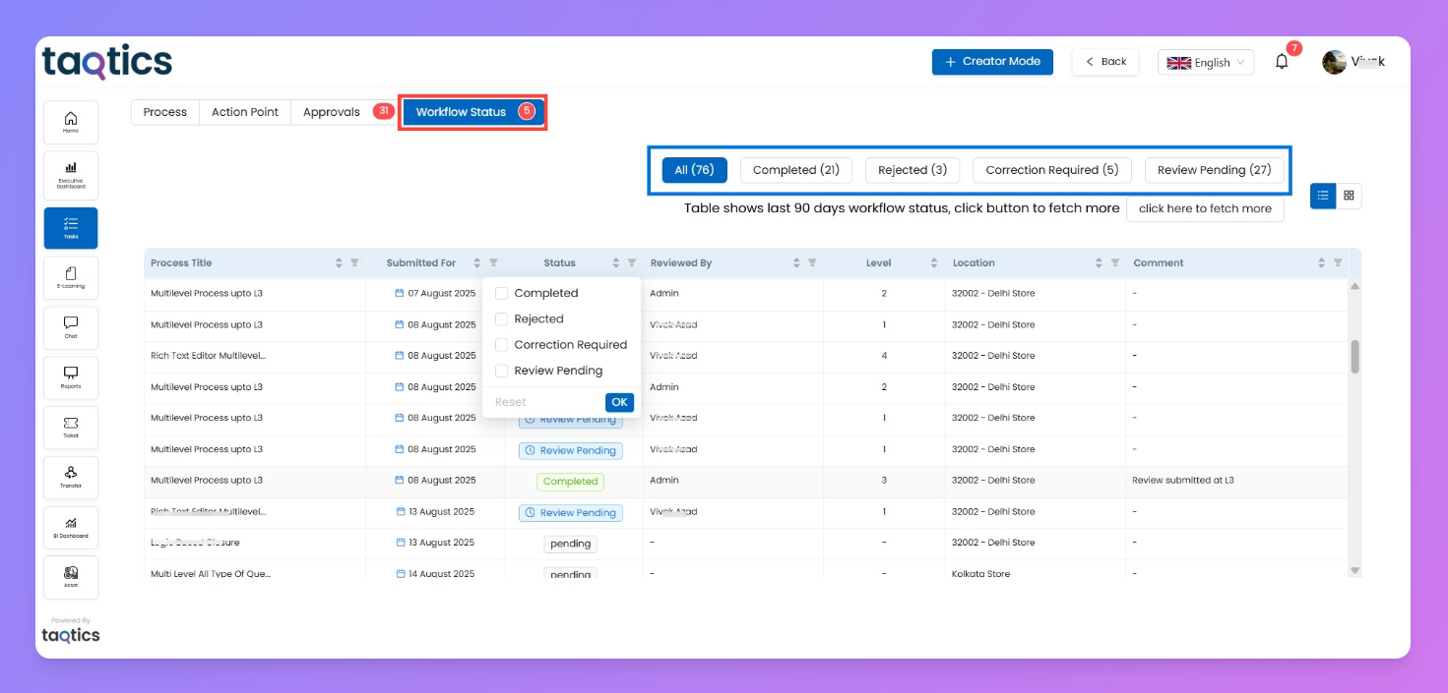Screen dimensions: 1448x693
Task: Open the Home sidebar icon
Action: 71,122
